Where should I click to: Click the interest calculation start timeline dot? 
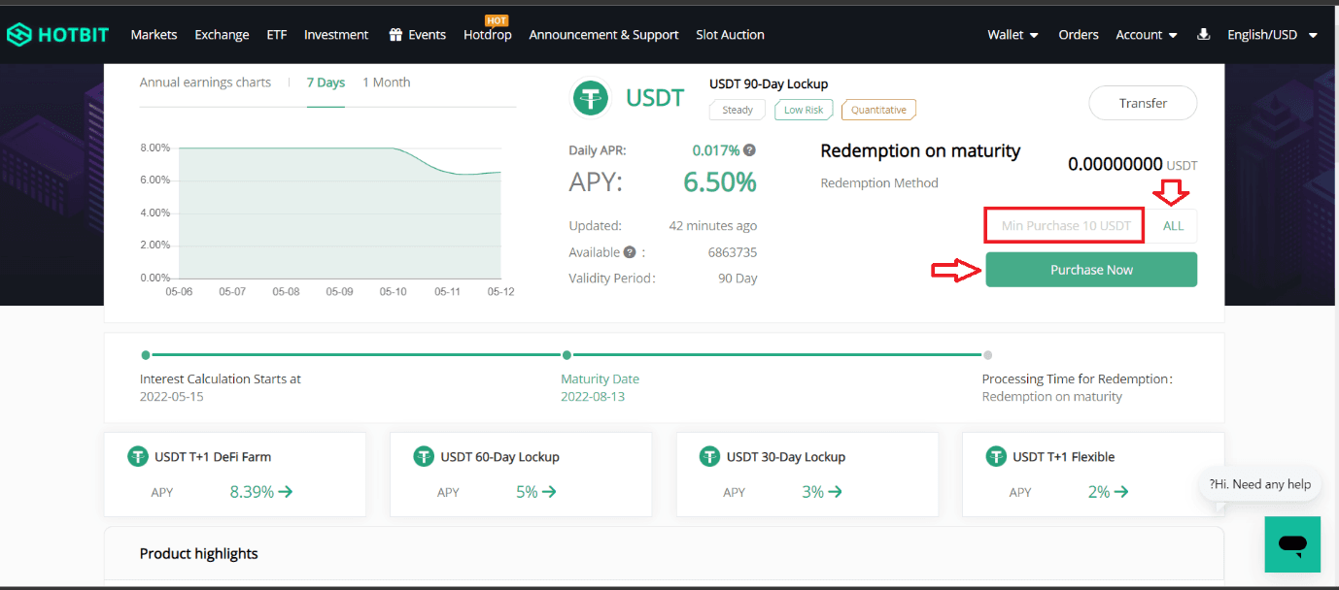(146, 355)
